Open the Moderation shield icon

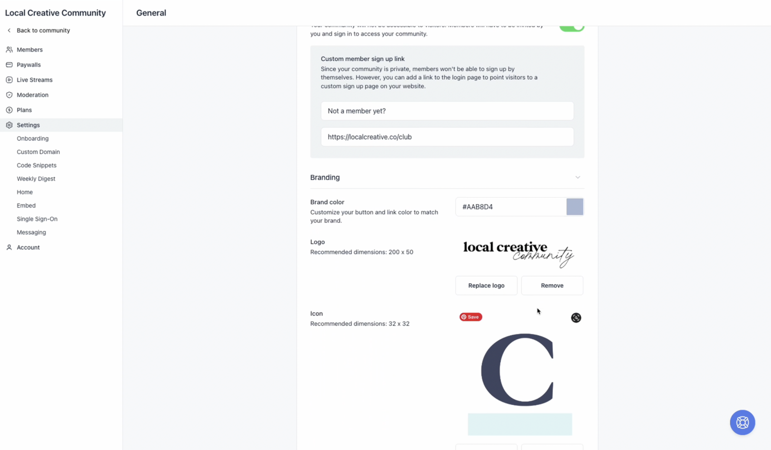pyautogui.click(x=9, y=95)
